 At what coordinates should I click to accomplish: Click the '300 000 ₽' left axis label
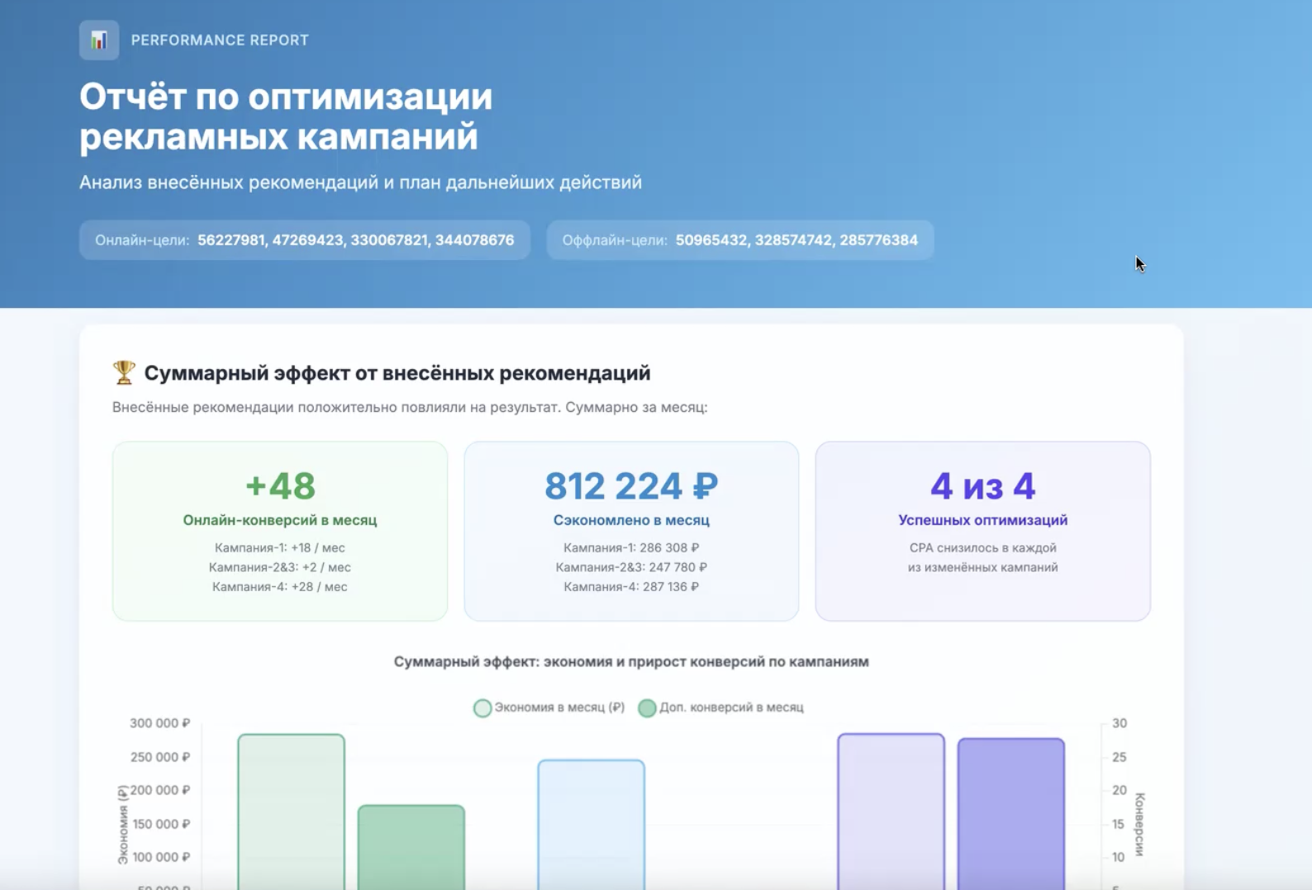160,723
